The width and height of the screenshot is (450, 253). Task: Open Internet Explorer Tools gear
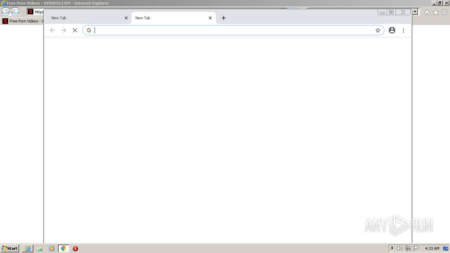[x=444, y=12]
